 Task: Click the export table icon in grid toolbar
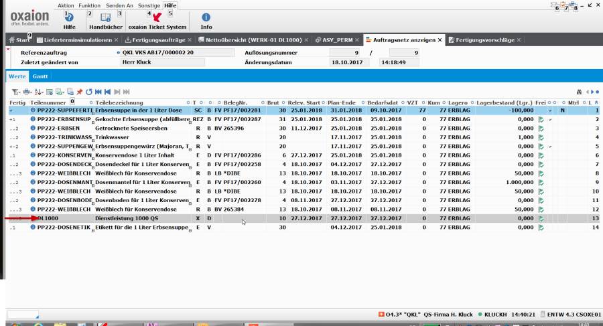click(x=70, y=92)
